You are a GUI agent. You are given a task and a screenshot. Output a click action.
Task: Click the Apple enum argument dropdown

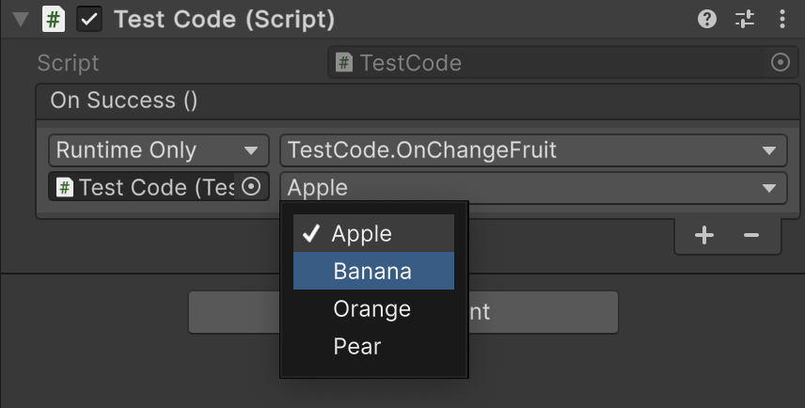coord(532,187)
